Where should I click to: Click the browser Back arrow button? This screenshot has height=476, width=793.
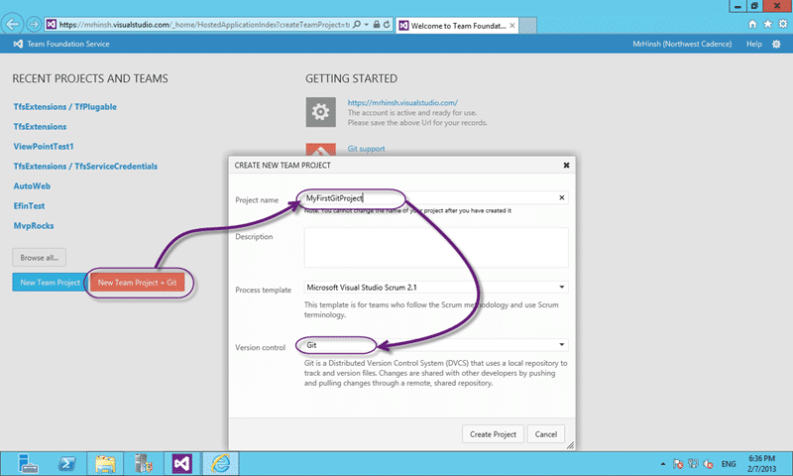[x=12, y=24]
